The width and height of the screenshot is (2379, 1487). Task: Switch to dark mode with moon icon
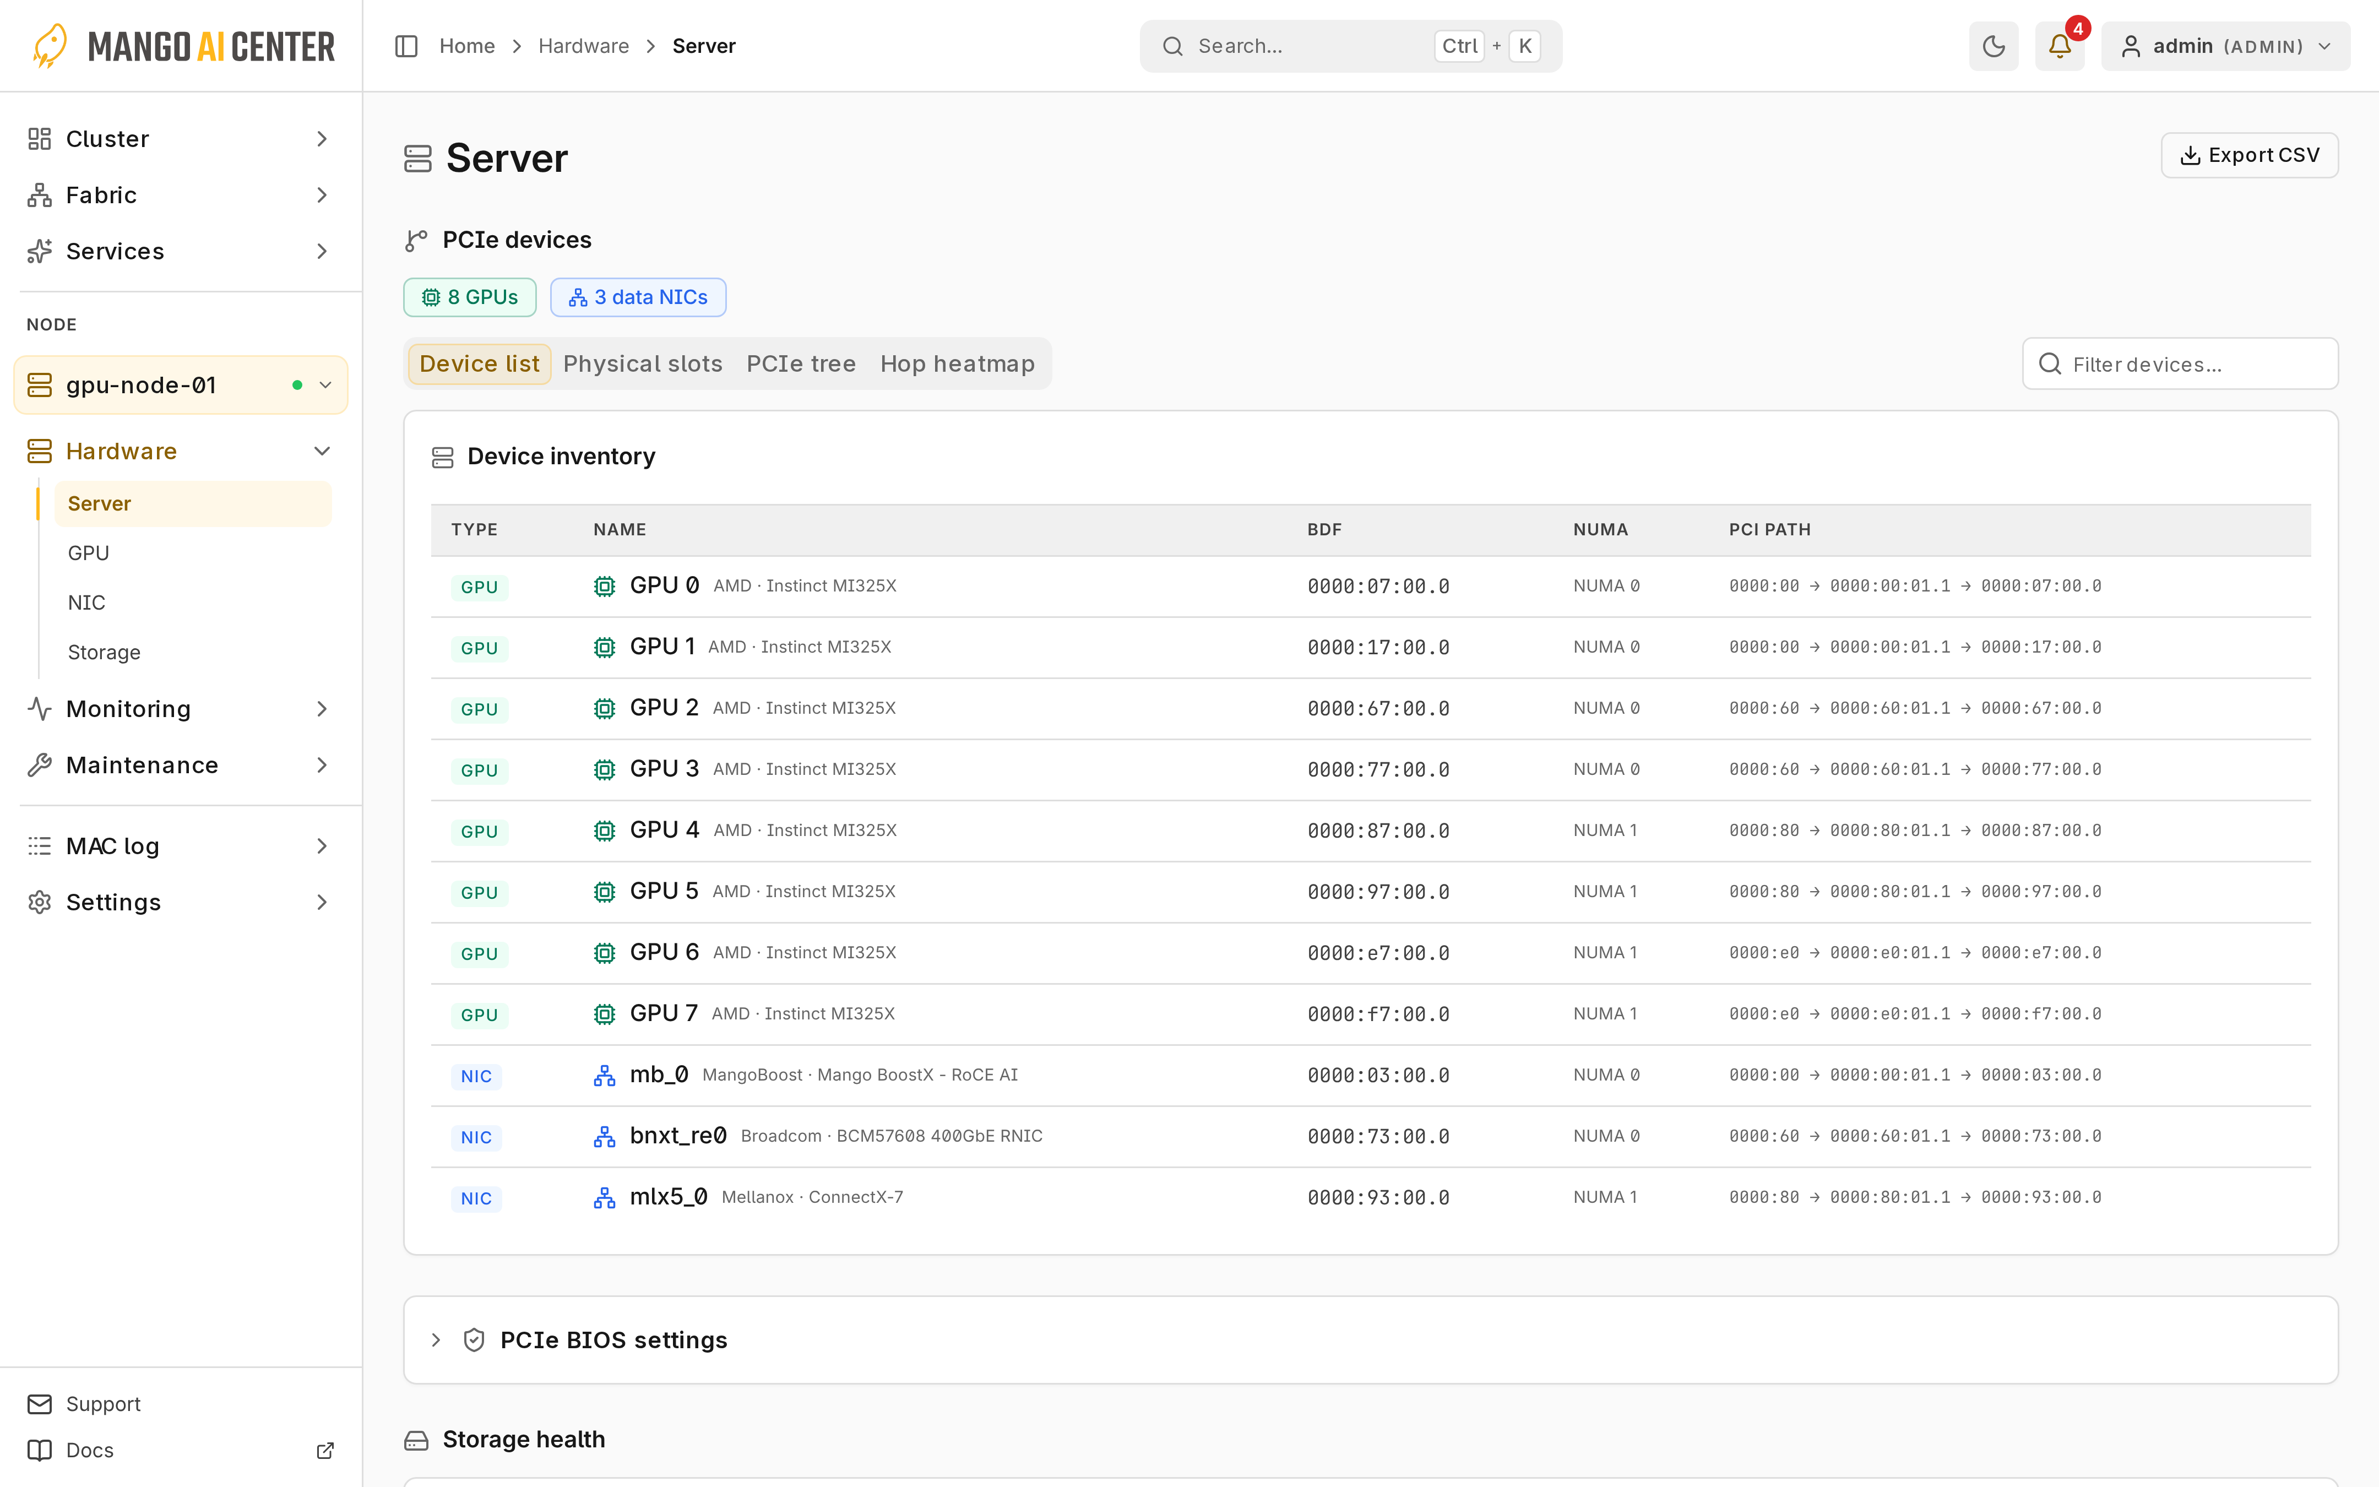(x=1992, y=46)
